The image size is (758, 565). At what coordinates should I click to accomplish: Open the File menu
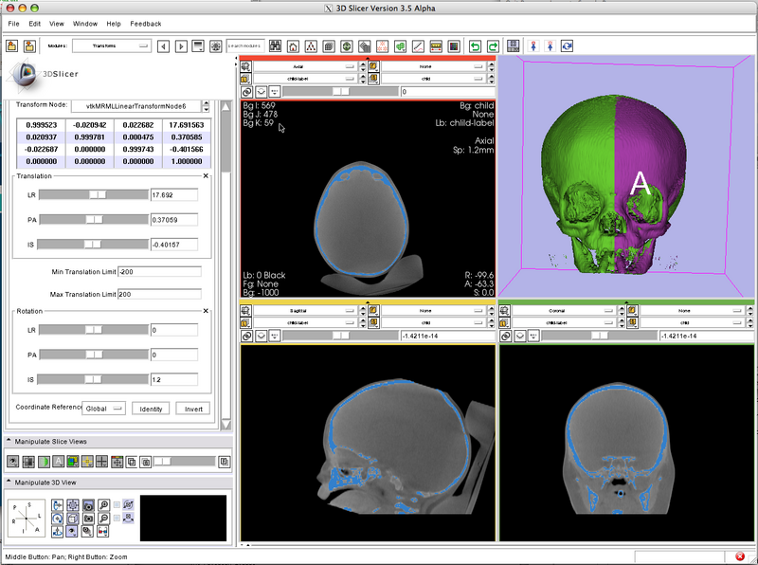[13, 24]
